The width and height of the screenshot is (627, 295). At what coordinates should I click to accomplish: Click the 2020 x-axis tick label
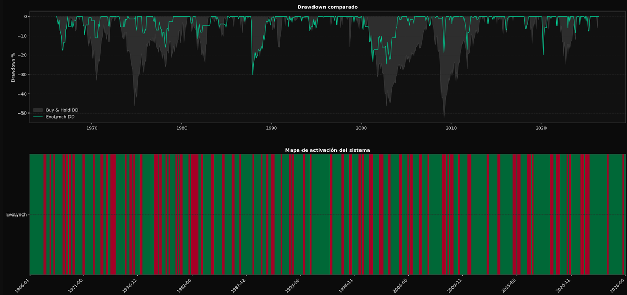pyautogui.click(x=541, y=128)
